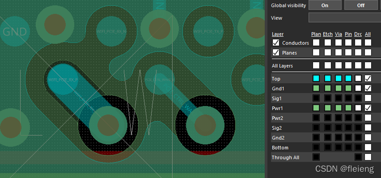
Task: Open Pwr2 Plan color swatch
Action: click(316, 118)
